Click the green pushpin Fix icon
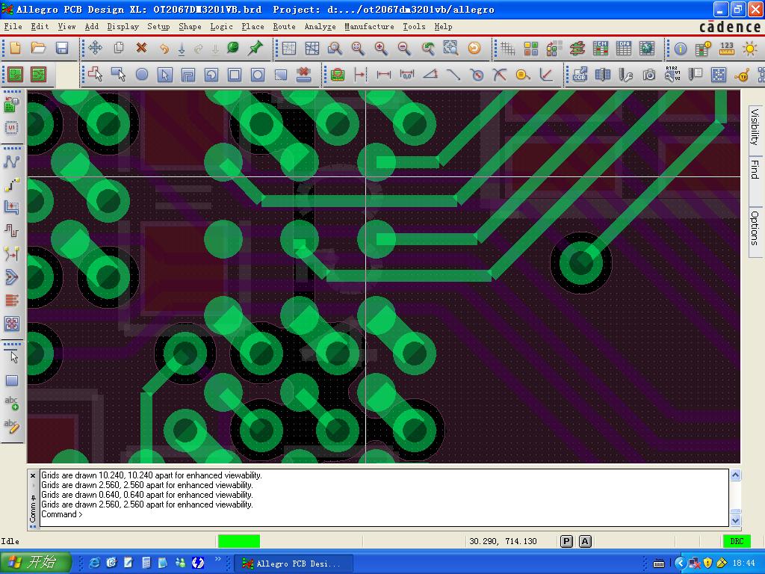The height and width of the screenshot is (574, 765). [x=255, y=48]
